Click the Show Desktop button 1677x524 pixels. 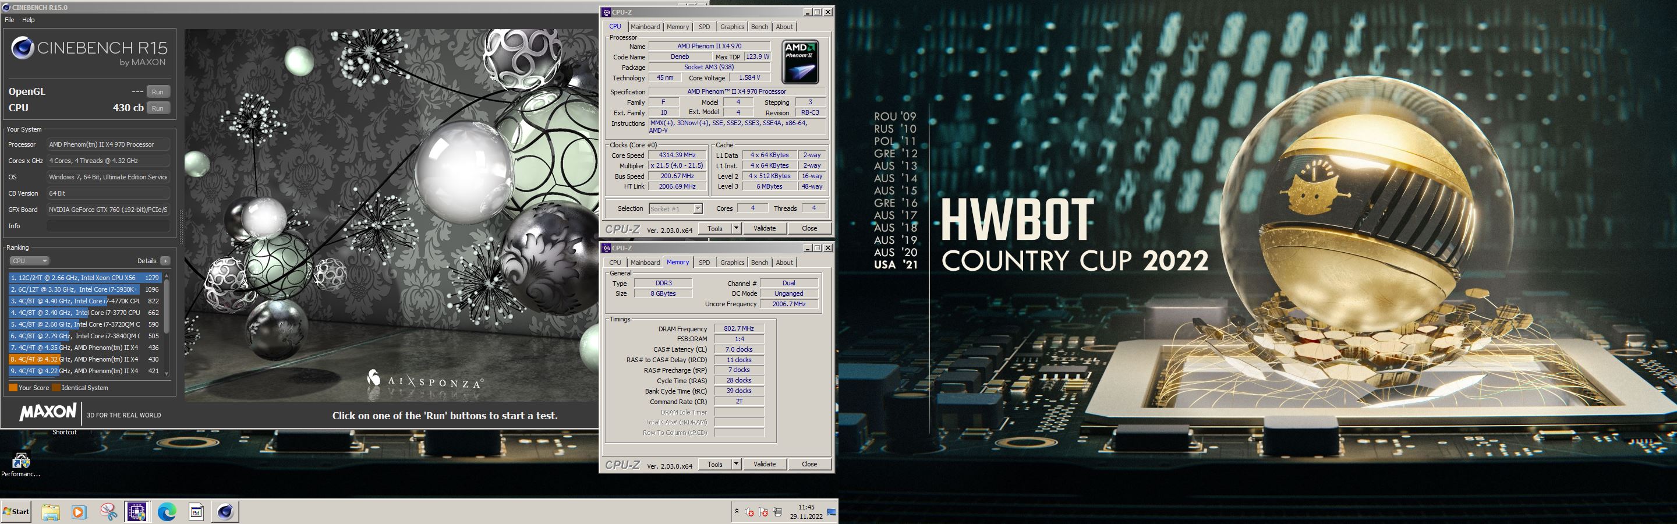pyautogui.click(x=832, y=512)
